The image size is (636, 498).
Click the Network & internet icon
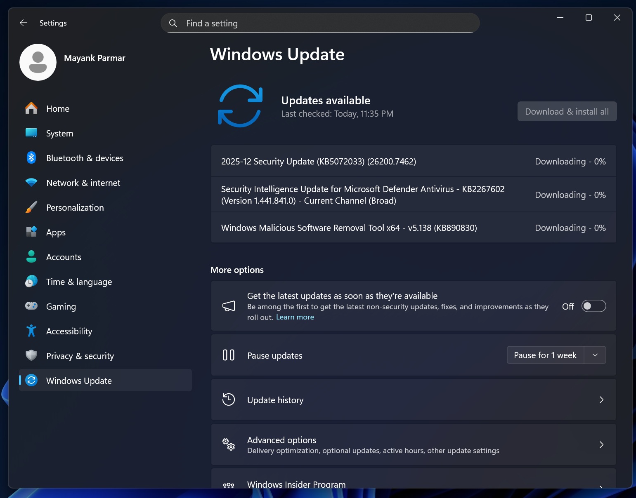(x=31, y=183)
